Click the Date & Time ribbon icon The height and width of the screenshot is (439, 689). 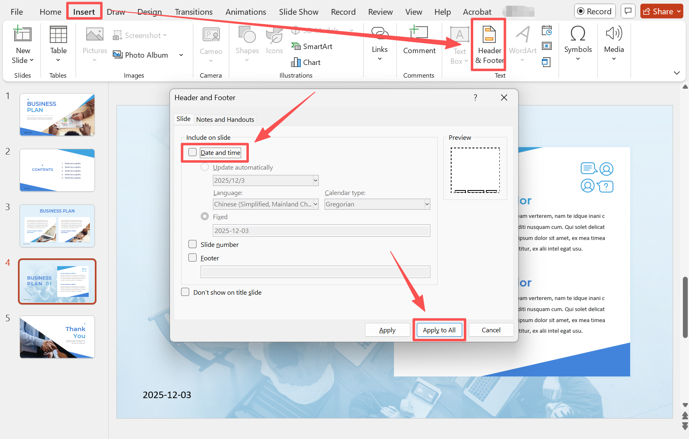(547, 31)
